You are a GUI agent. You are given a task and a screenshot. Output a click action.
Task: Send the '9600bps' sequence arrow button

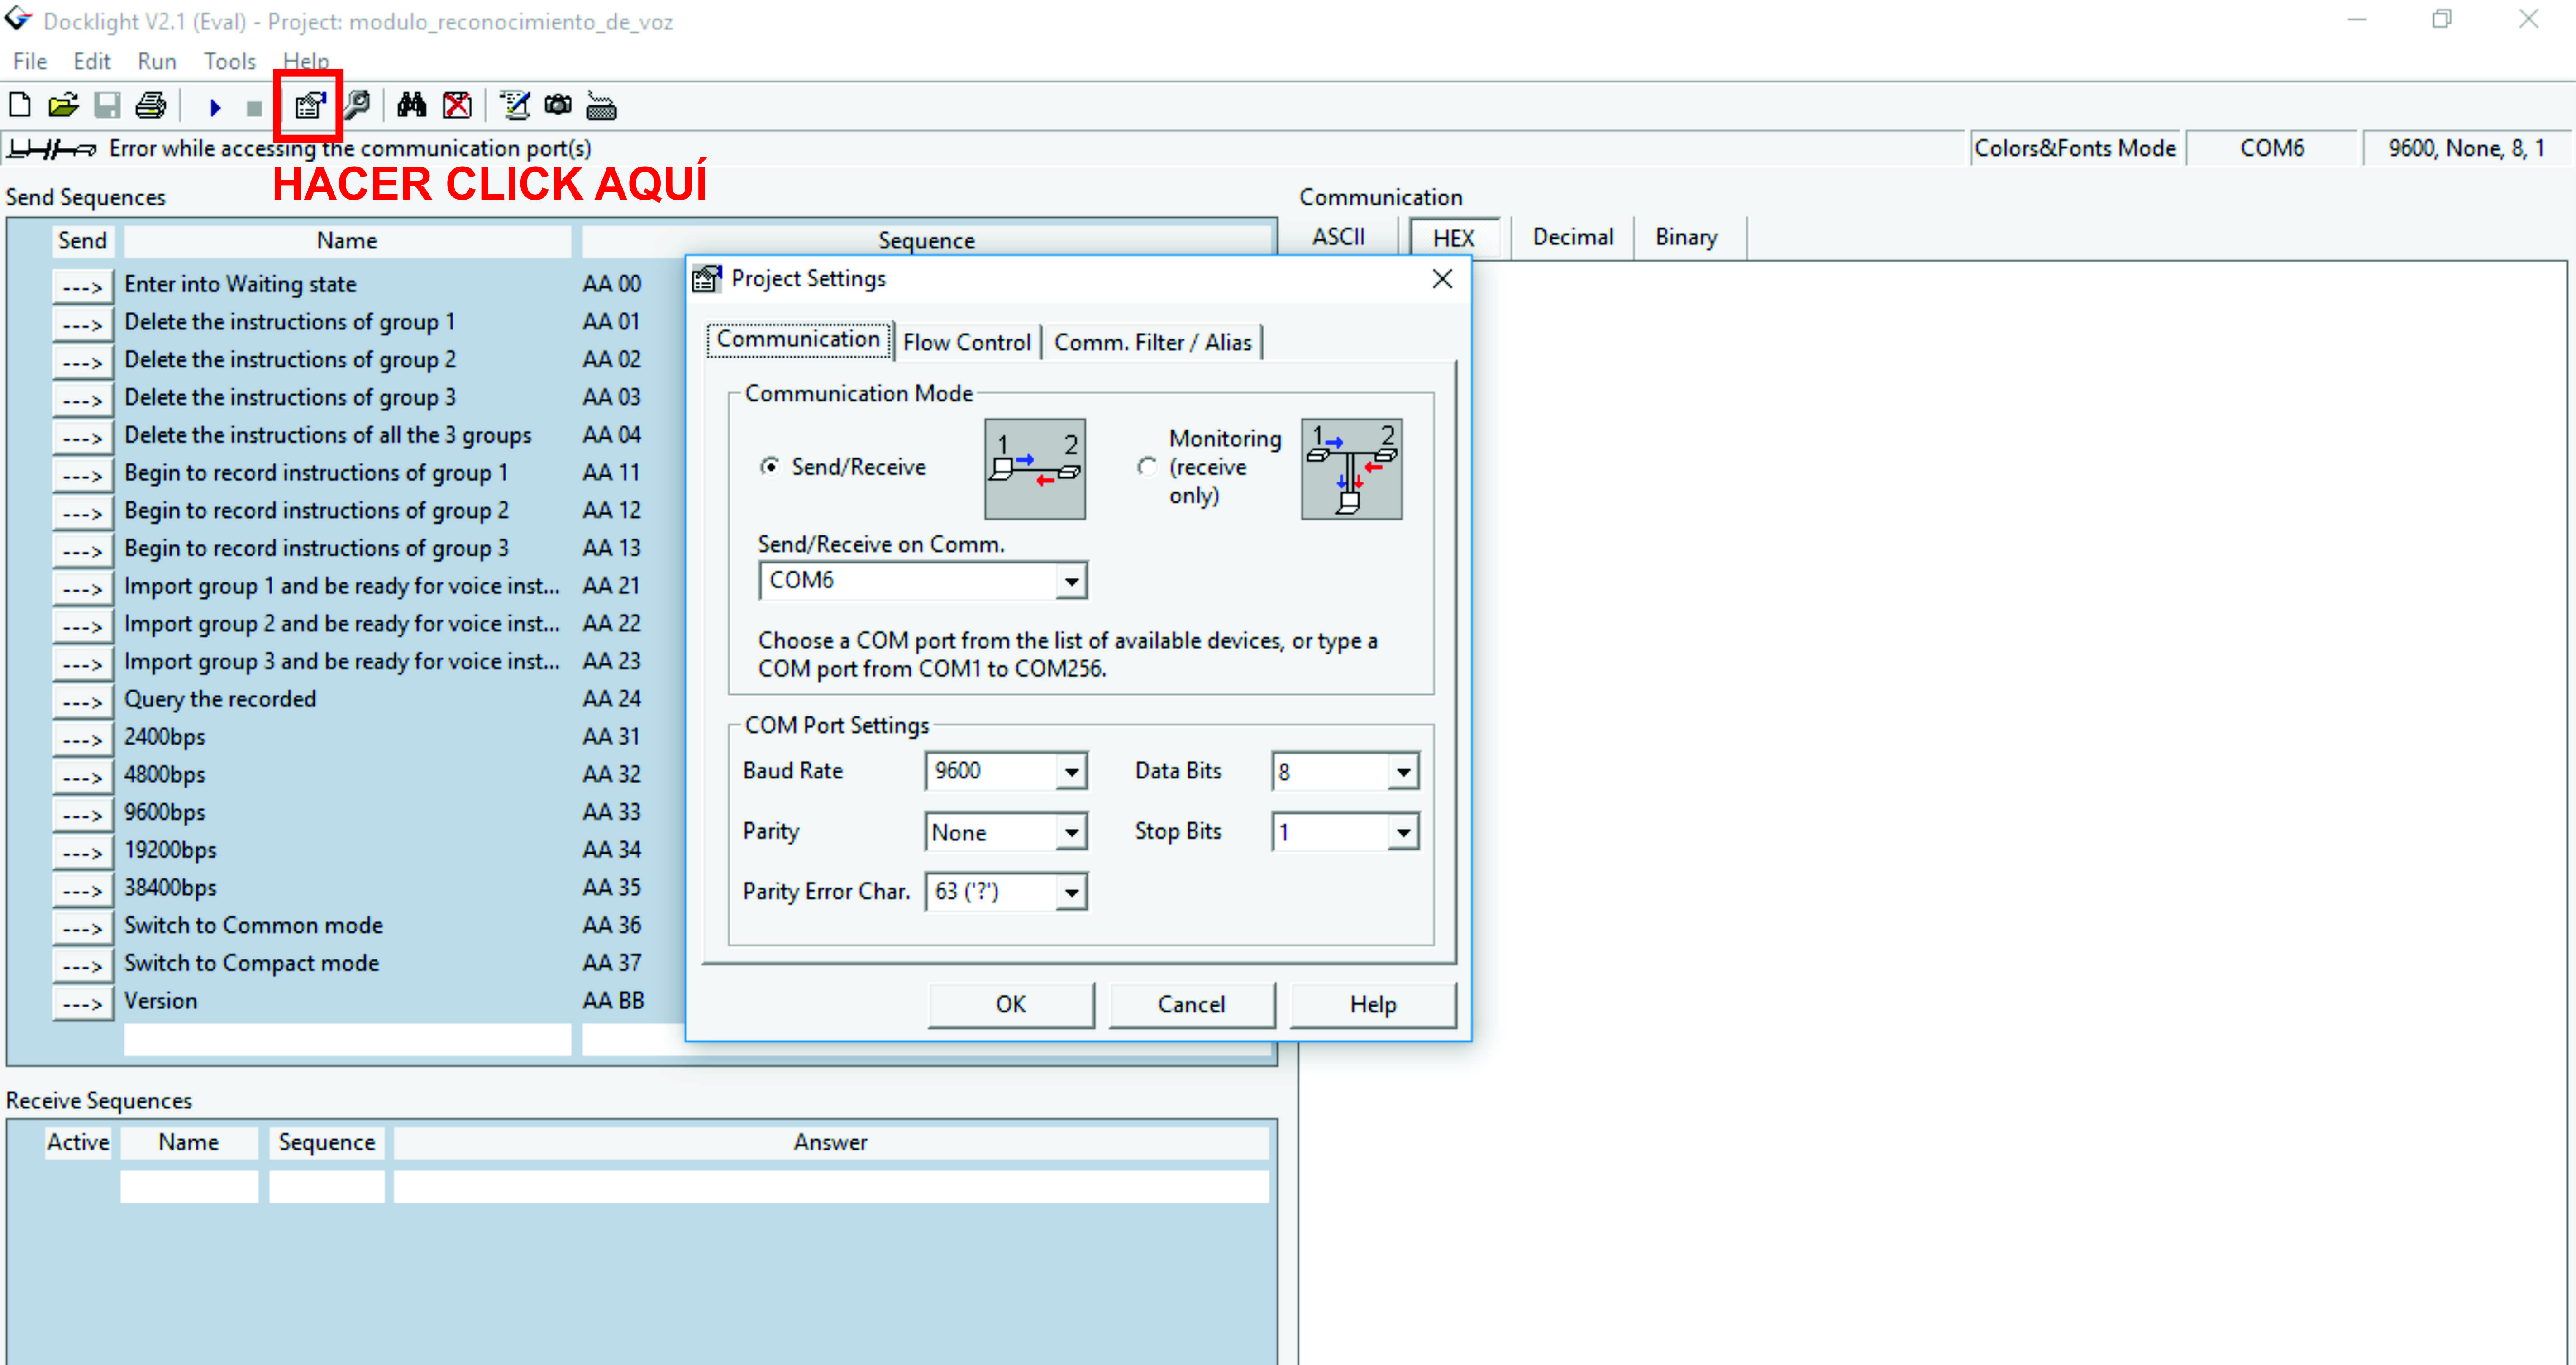pos(83,814)
